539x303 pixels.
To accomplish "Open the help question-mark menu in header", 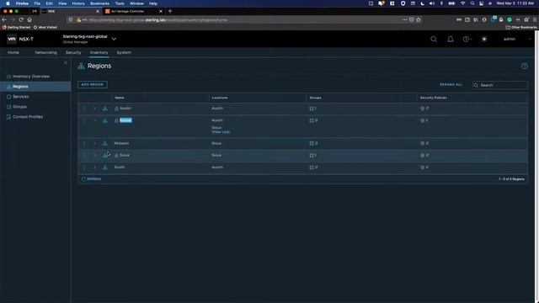I will click(x=467, y=40).
